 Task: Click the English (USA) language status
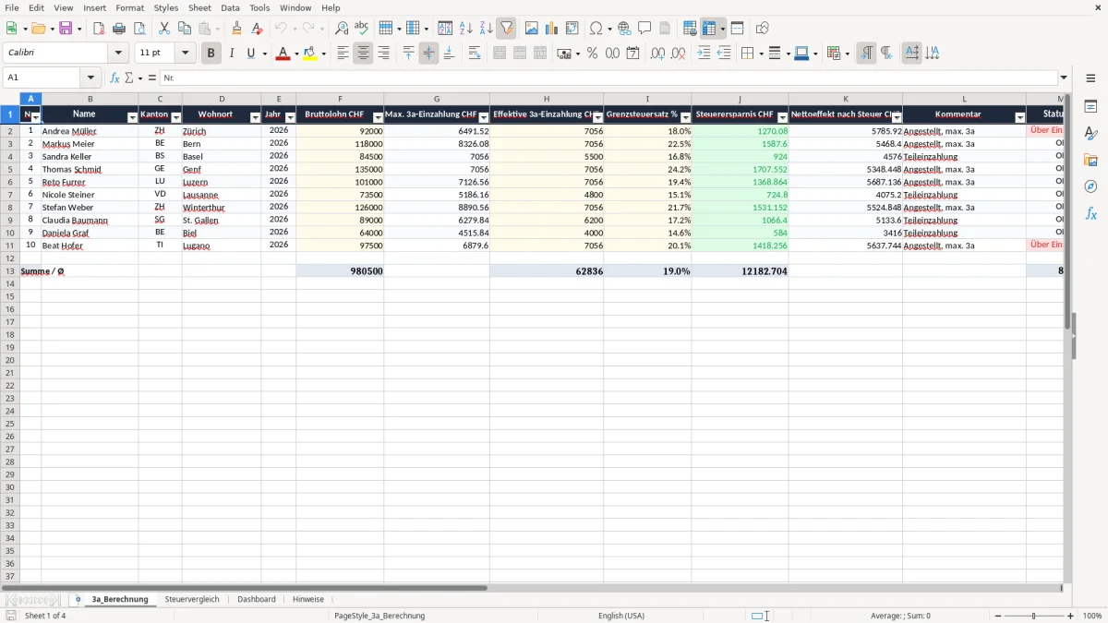tap(621, 616)
